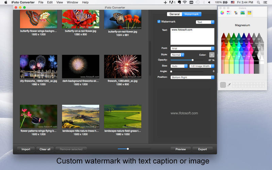
Task: Click the watermark Text input field
Action: (192, 36)
